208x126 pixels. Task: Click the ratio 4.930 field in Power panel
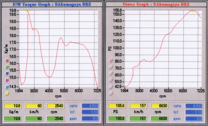pos(194,106)
